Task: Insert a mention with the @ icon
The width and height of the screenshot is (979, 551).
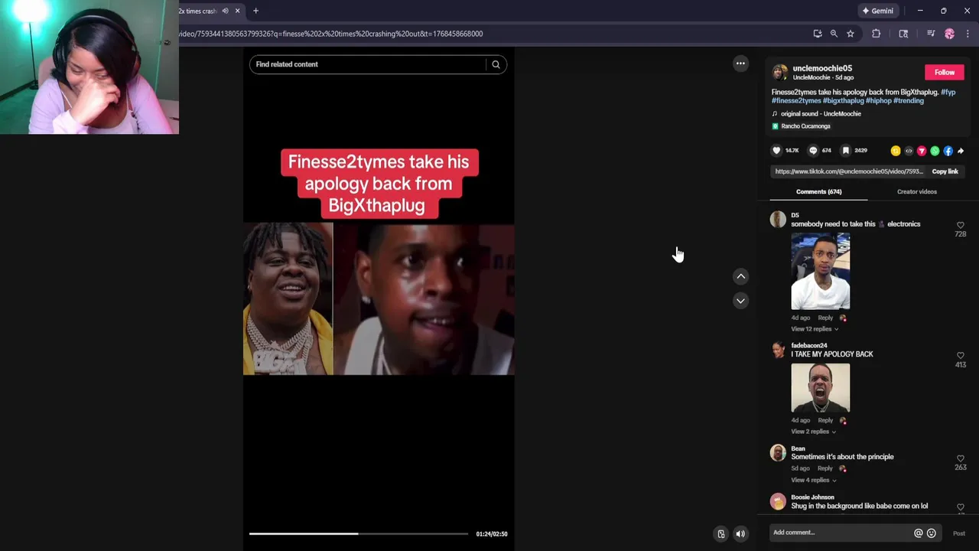Action: coord(919,533)
